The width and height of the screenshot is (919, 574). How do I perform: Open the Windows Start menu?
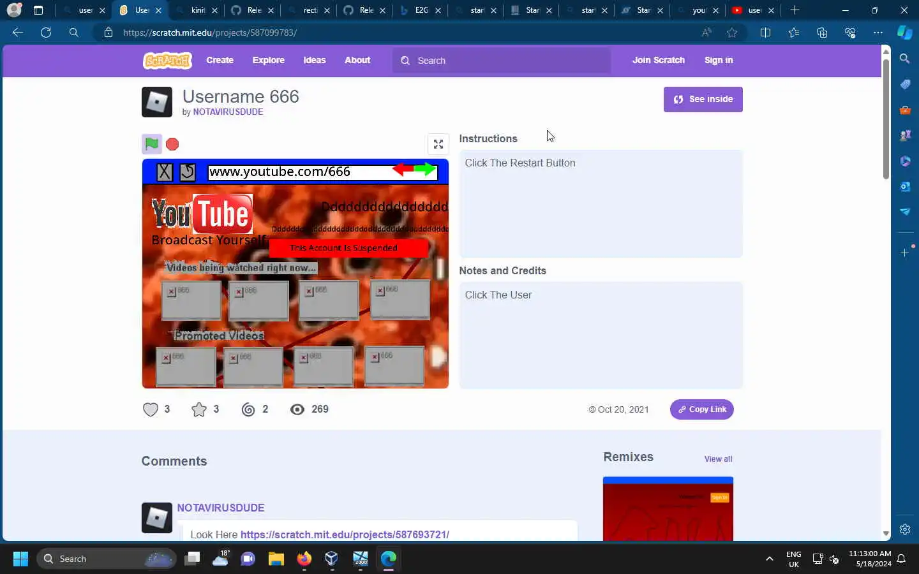tap(20, 559)
